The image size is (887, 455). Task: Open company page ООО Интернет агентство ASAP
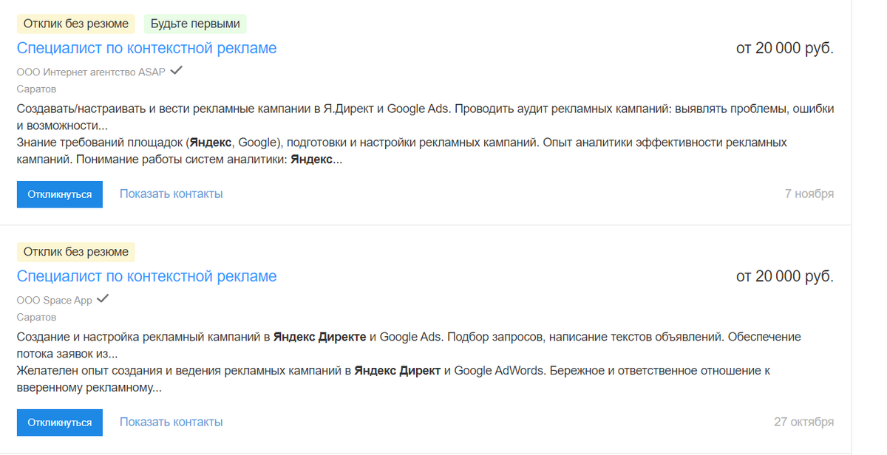coord(90,72)
